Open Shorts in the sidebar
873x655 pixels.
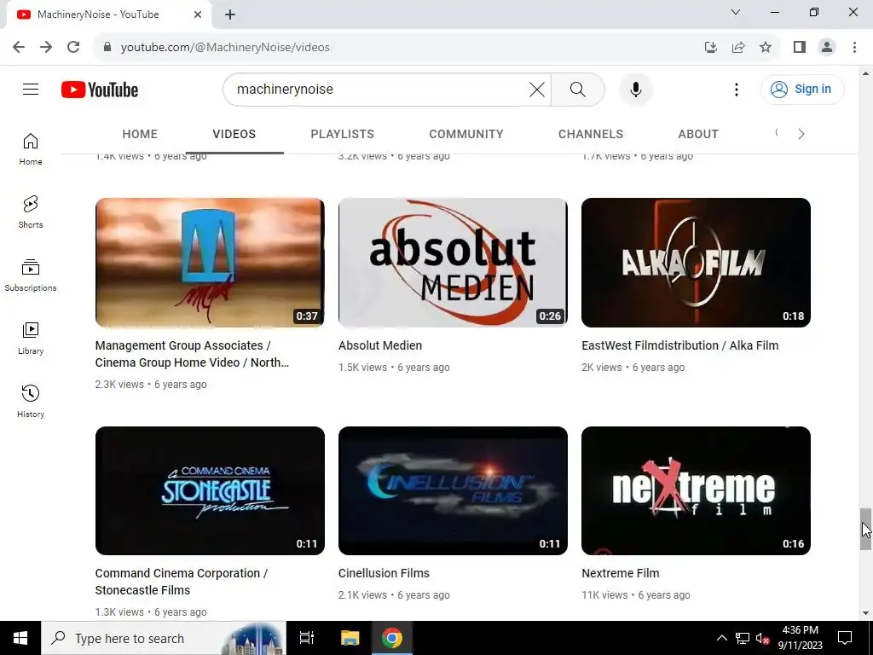[31, 212]
